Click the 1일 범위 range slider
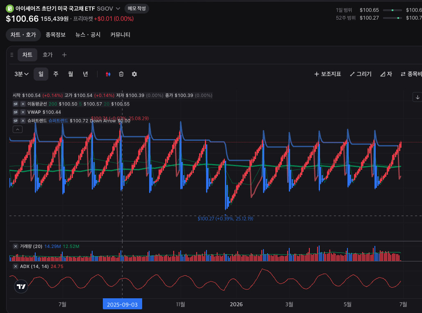The image size is (422, 313). click(393, 10)
